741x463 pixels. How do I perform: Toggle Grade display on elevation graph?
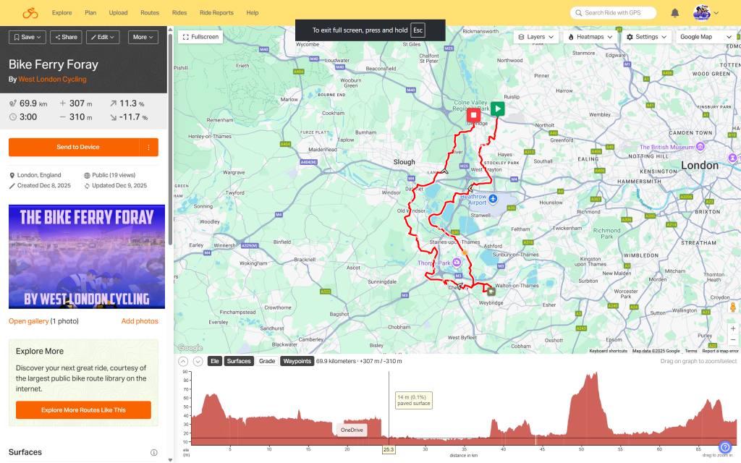(x=267, y=361)
